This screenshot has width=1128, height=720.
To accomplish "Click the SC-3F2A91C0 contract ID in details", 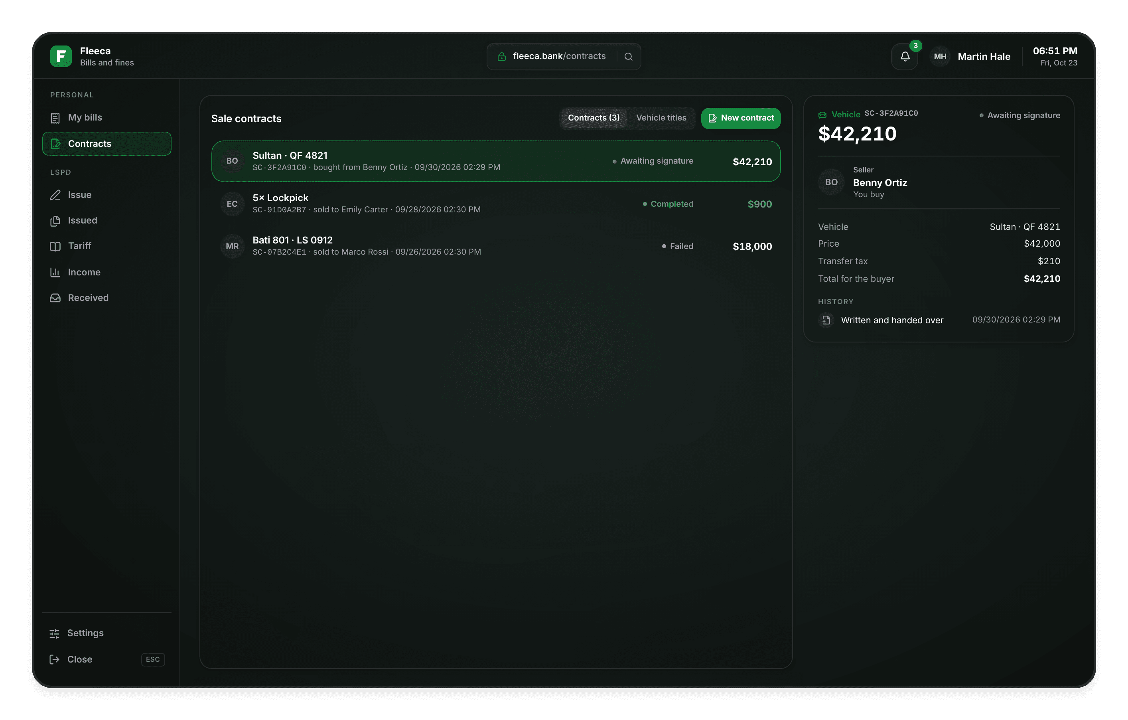I will click(x=891, y=113).
